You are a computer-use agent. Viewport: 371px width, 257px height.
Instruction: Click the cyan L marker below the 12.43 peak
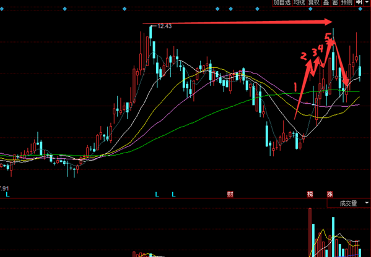coord(157,195)
